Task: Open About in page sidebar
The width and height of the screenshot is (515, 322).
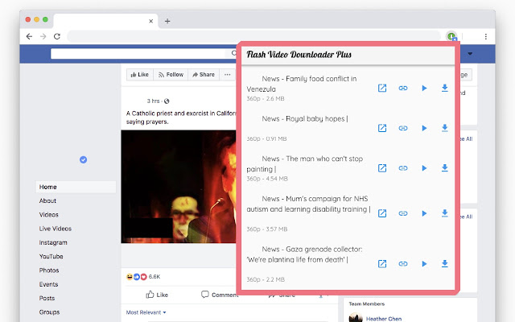Action: (47, 200)
